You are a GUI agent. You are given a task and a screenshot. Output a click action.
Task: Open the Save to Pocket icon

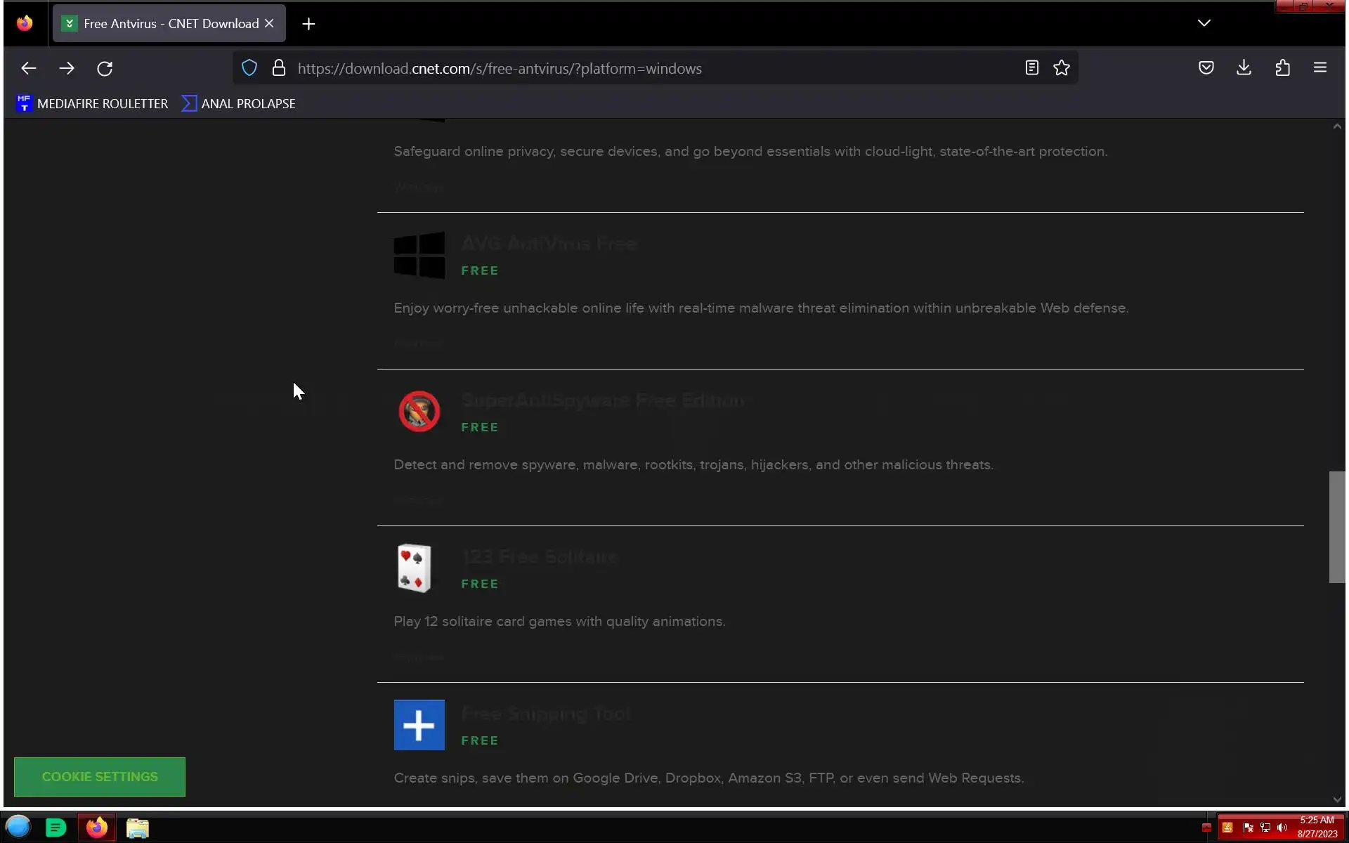(1206, 68)
